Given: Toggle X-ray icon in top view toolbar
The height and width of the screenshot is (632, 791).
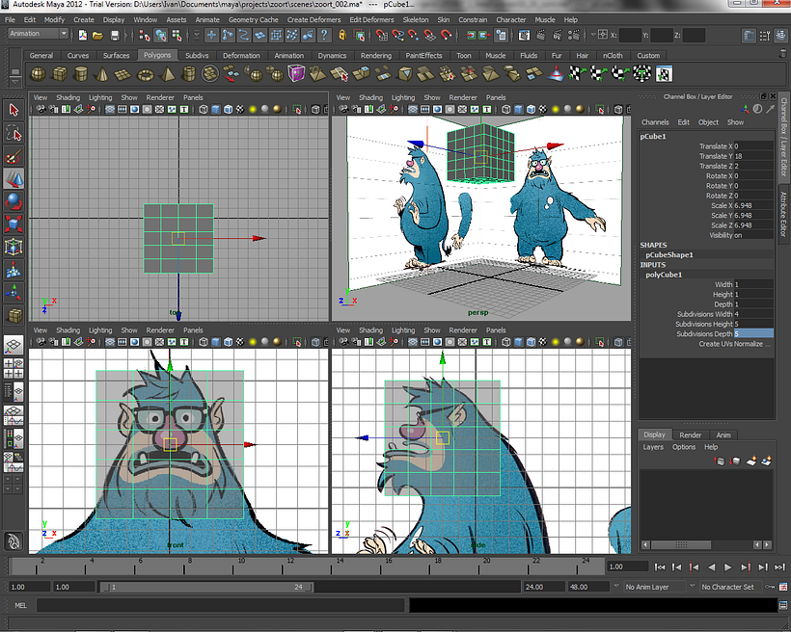Looking at the screenshot, I should (x=315, y=110).
